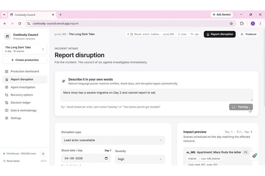Screen dimensions: 265x176
Task: Click the interior tag on sc_001
Action: [192, 159]
